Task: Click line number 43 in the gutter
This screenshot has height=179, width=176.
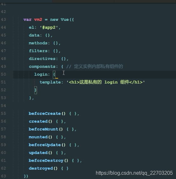Action: pos(3,20)
